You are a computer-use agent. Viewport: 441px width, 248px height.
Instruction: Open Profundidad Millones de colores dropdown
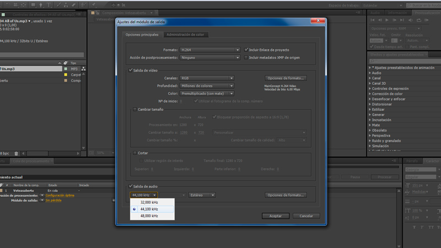tap(207, 86)
